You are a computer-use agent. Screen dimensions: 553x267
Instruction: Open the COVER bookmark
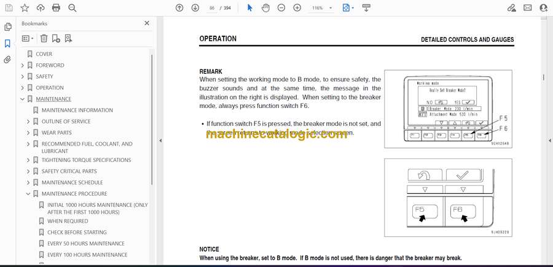click(x=44, y=54)
